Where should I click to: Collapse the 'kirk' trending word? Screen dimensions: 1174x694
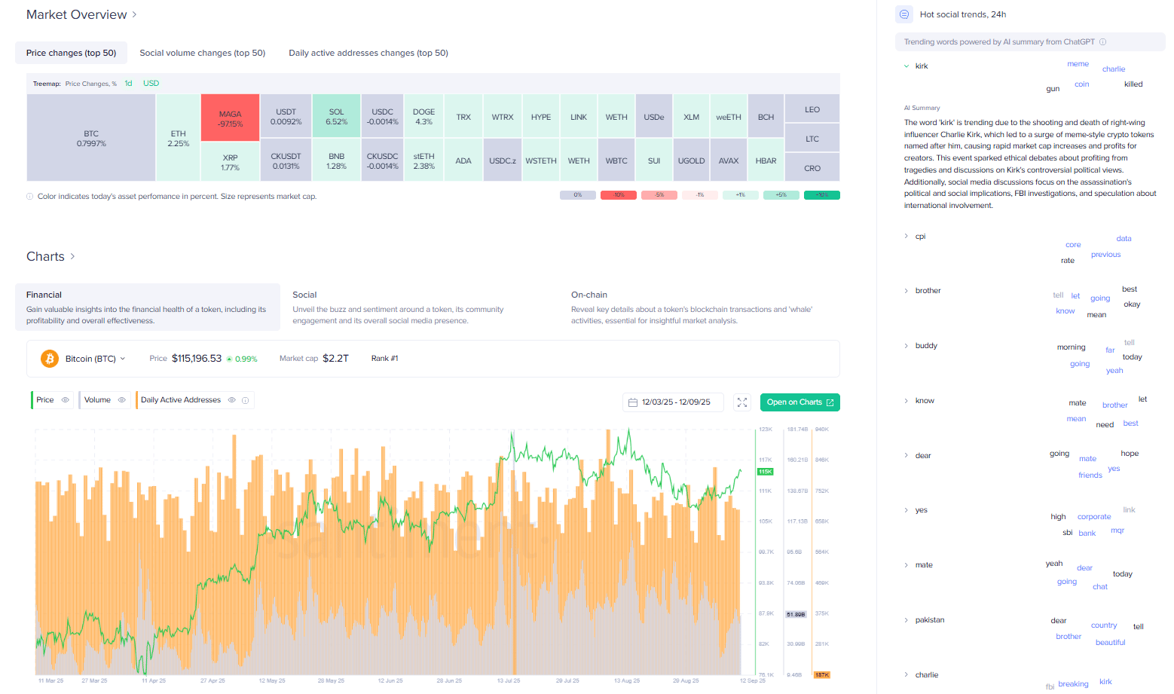coord(906,66)
